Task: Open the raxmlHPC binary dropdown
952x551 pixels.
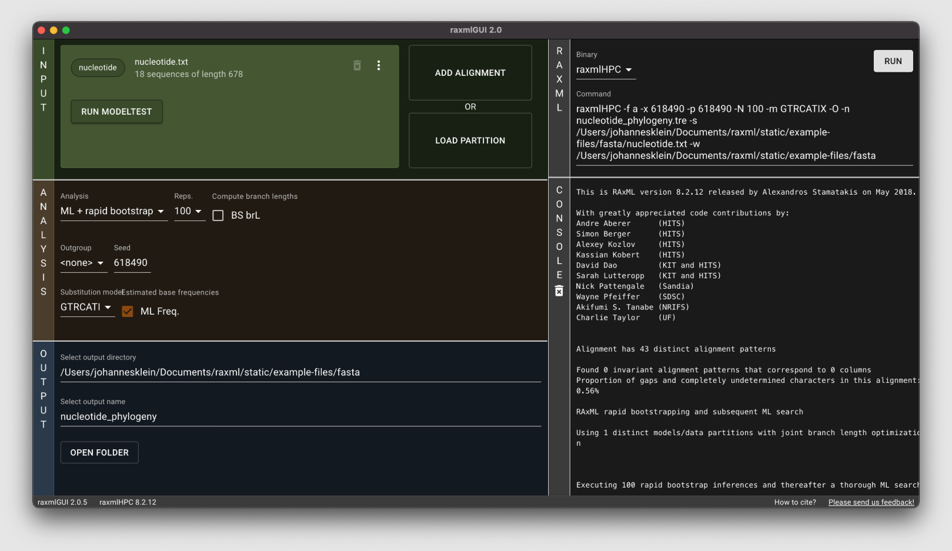Action: point(606,69)
